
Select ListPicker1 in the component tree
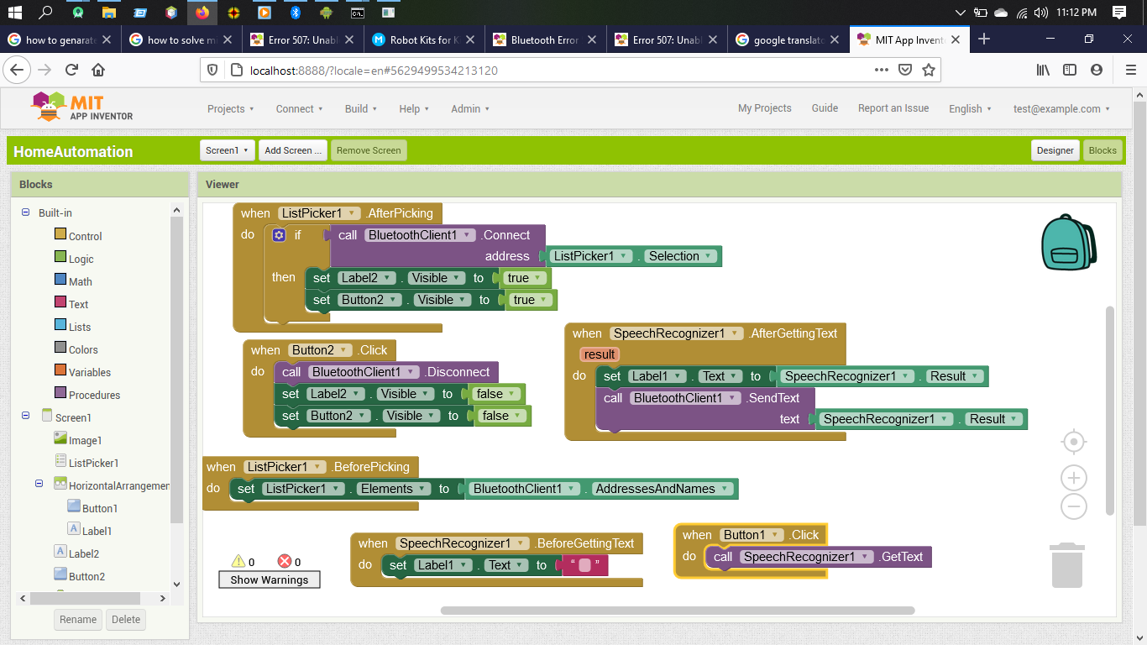pyautogui.click(x=93, y=463)
